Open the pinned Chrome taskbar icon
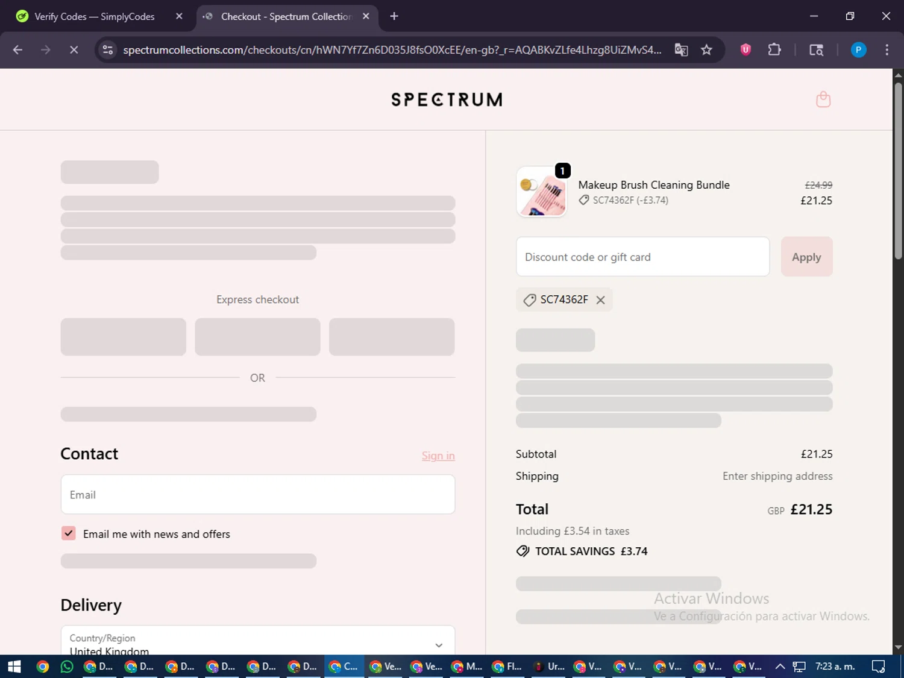This screenshot has height=678, width=904. coord(42,667)
